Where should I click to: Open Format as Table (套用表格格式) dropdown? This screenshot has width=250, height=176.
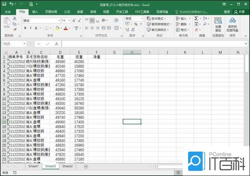[x=159, y=24]
